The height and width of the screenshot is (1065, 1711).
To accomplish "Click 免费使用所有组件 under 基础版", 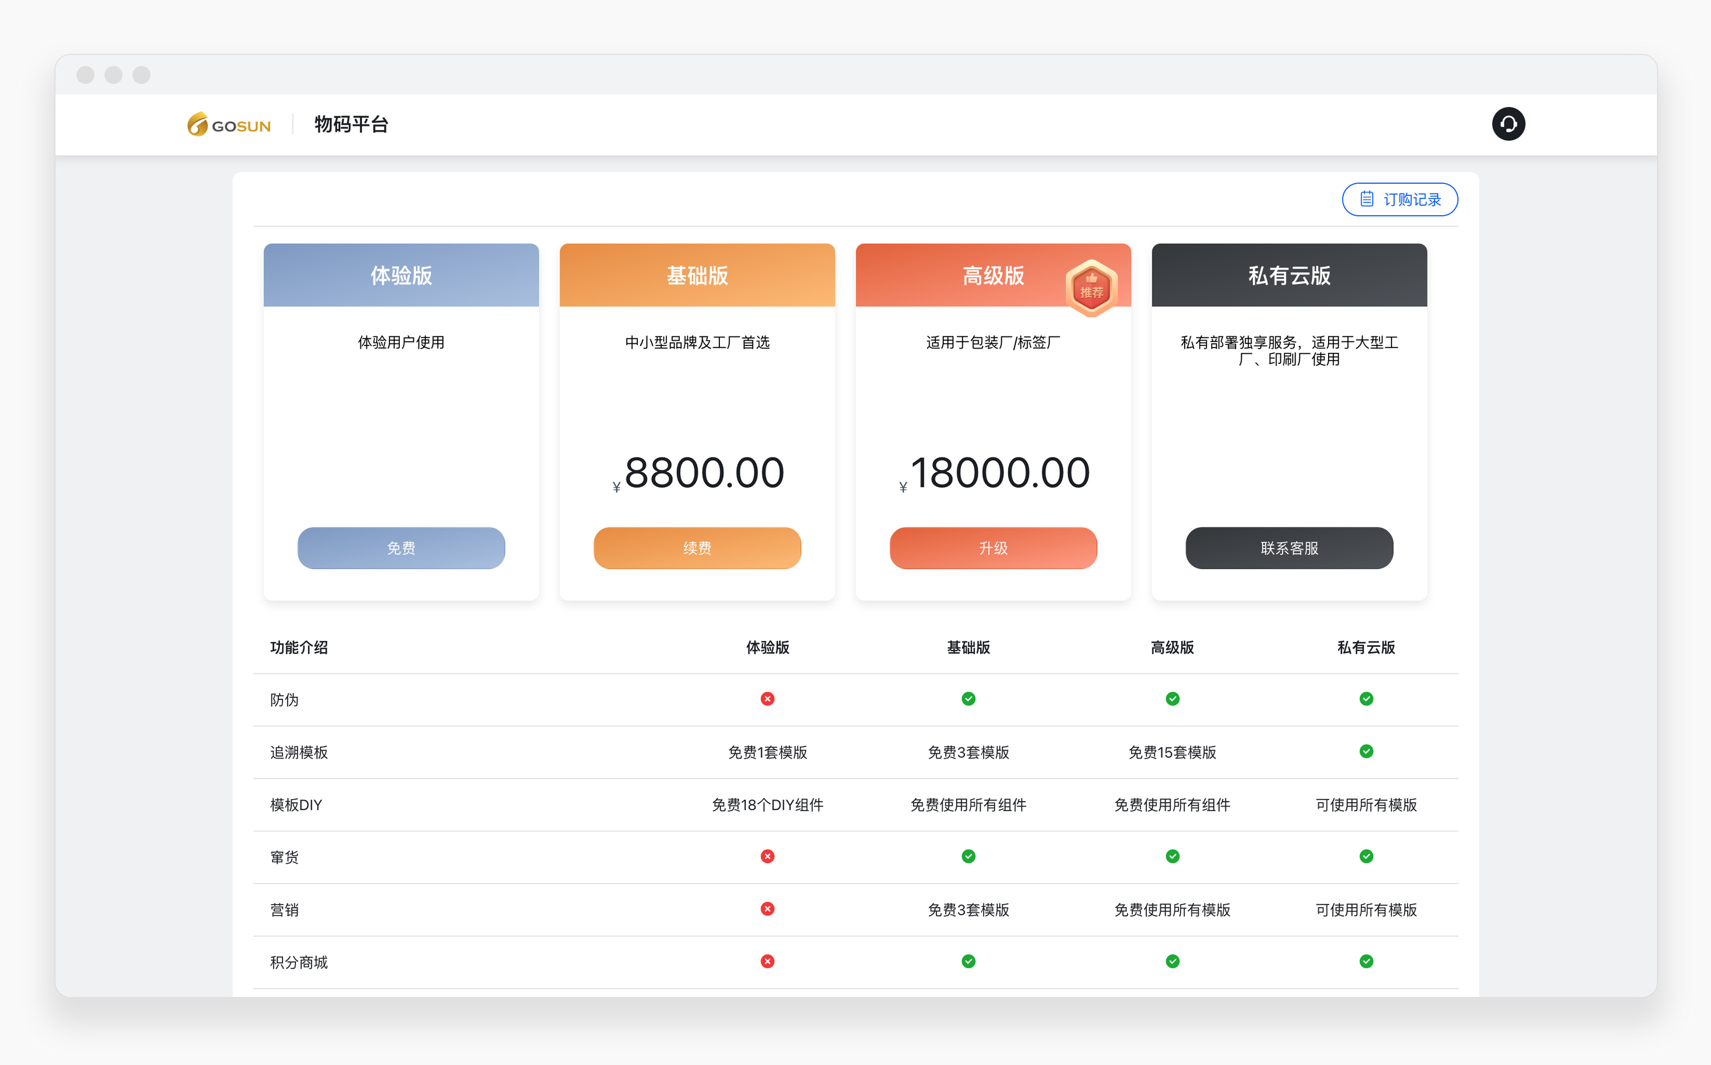I will click(968, 805).
